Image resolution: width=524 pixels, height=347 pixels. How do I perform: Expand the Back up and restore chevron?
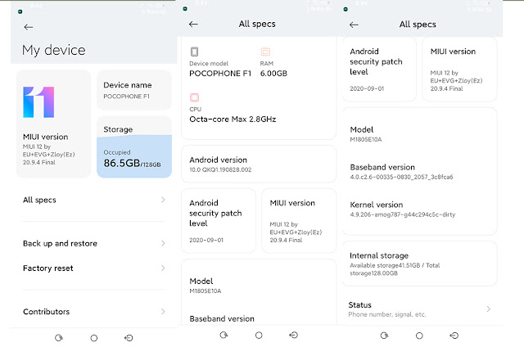click(x=163, y=244)
